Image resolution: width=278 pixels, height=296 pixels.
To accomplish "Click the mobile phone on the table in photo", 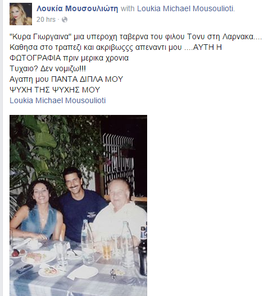I will point(25,269).
